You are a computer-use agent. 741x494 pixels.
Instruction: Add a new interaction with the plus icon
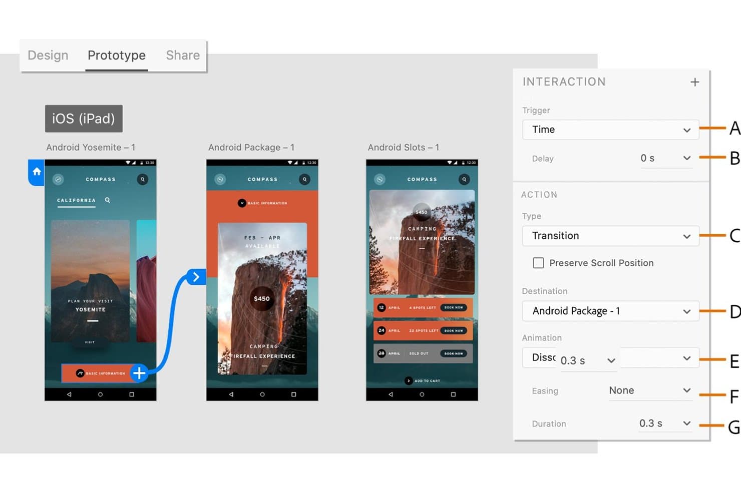tap(694, 82)
